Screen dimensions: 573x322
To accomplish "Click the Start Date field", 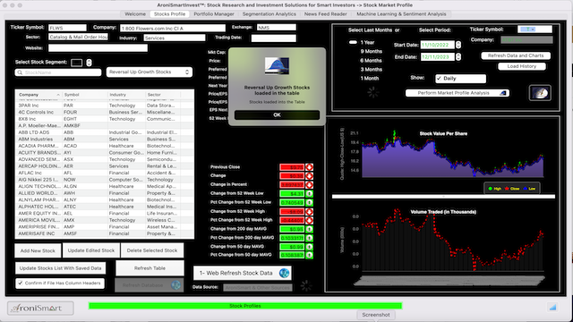I will click(438, 45).
